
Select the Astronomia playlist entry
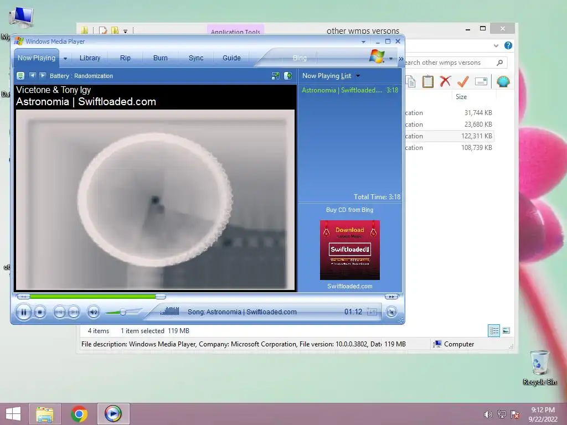click(x=350, y=90)
